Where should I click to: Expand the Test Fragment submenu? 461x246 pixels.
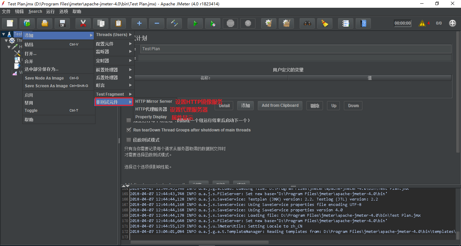click(x=114, y=94)
